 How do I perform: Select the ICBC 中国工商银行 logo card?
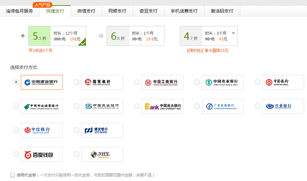point(163,82)
